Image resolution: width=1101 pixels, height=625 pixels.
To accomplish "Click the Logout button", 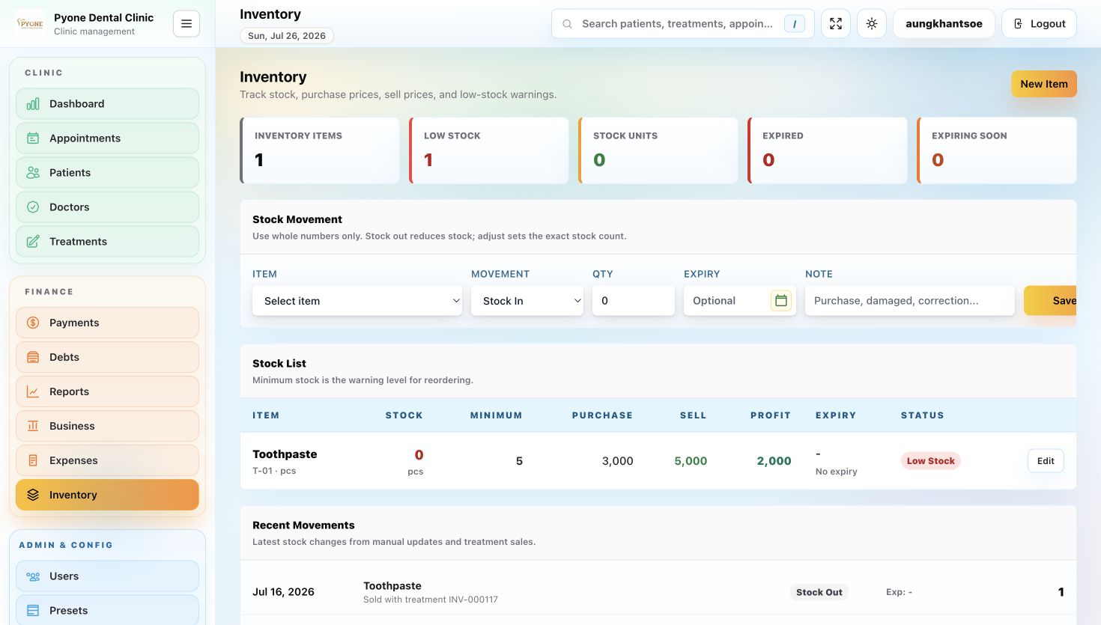I will 1040,24.
